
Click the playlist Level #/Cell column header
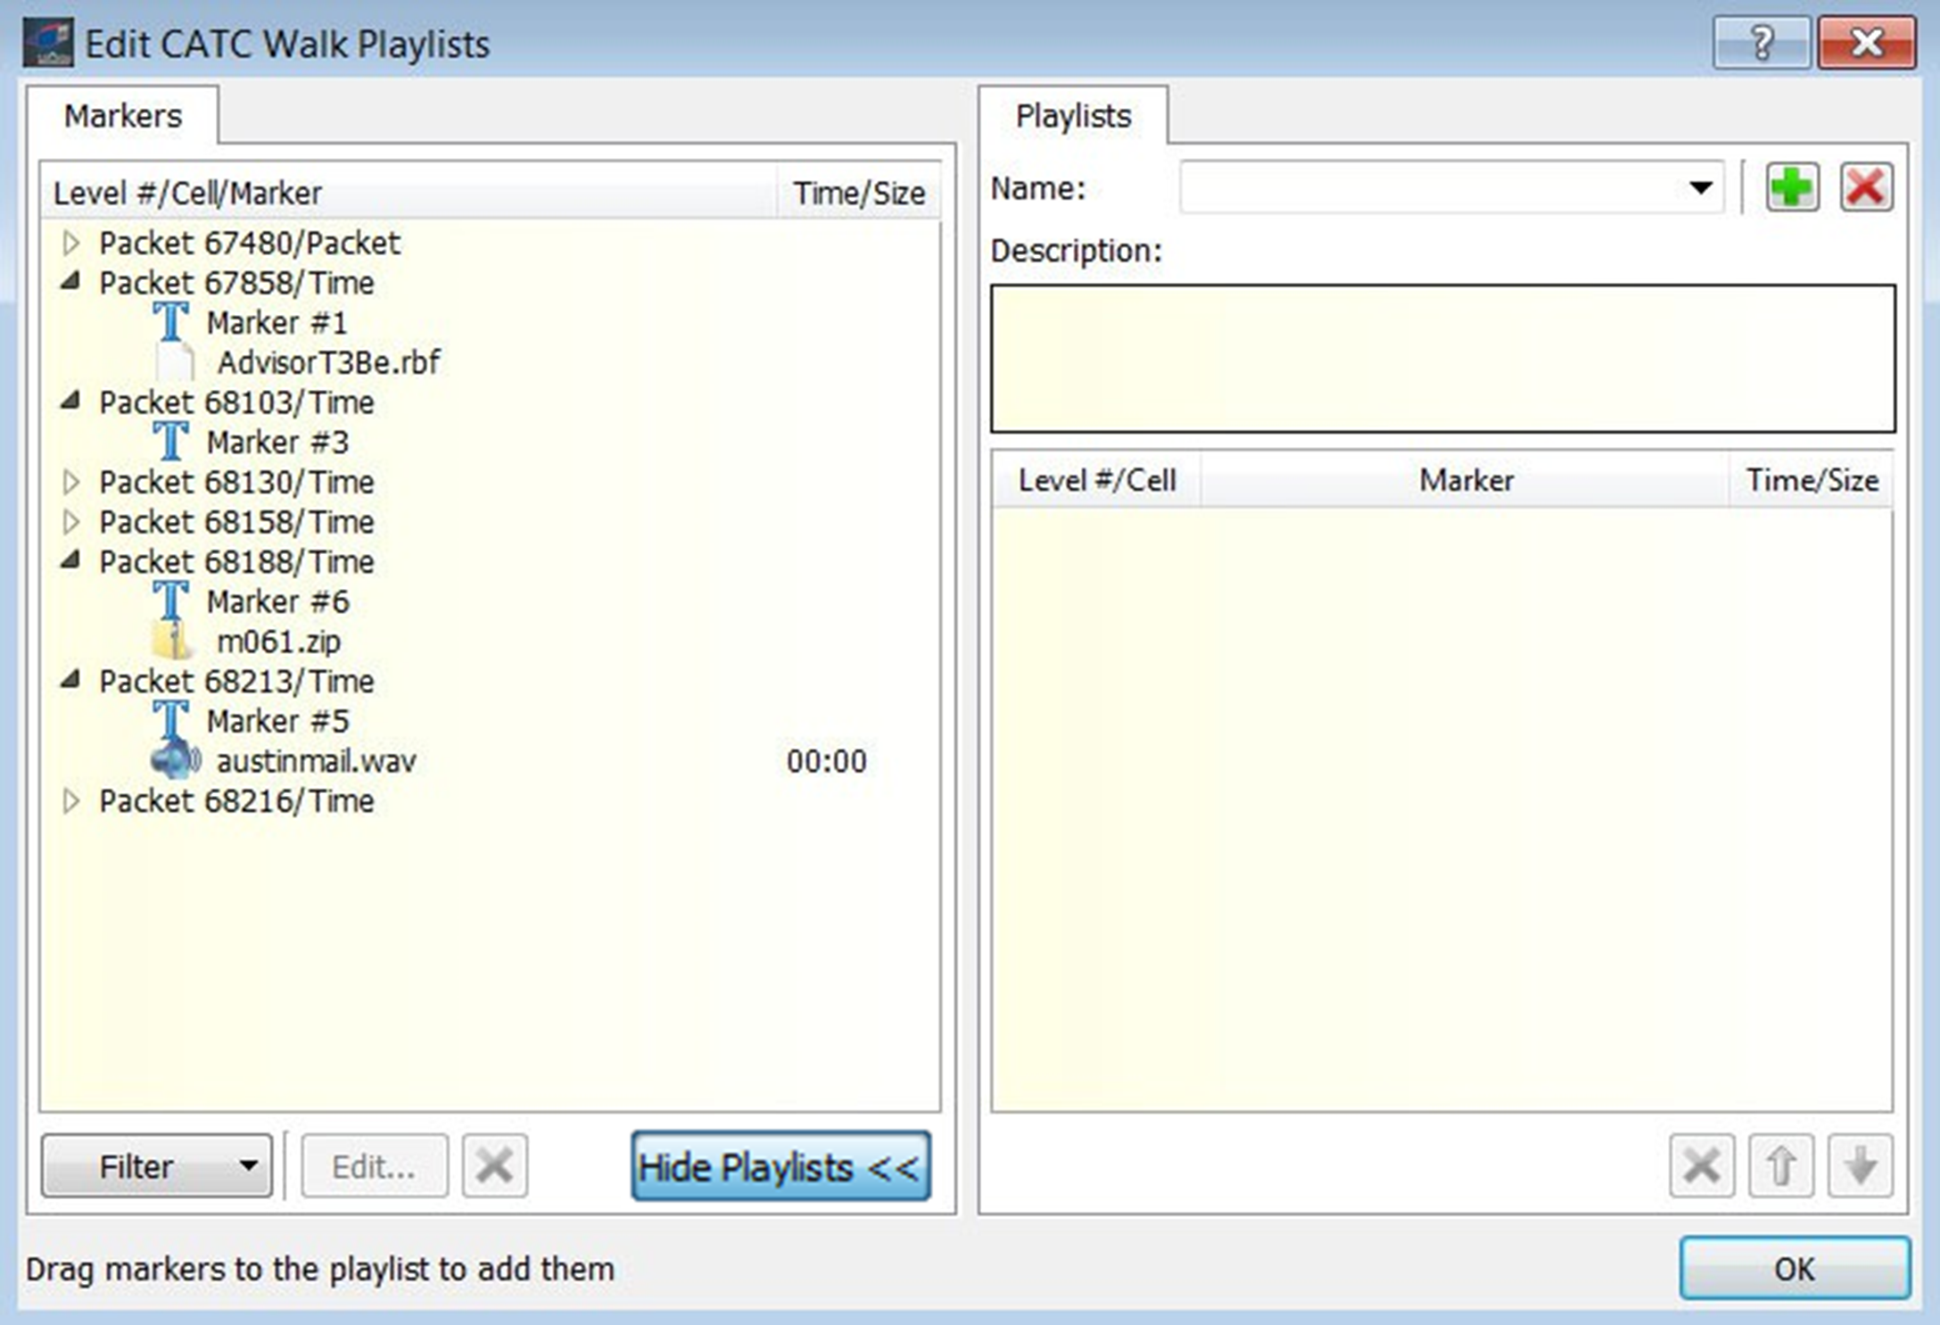[1097, 480]
